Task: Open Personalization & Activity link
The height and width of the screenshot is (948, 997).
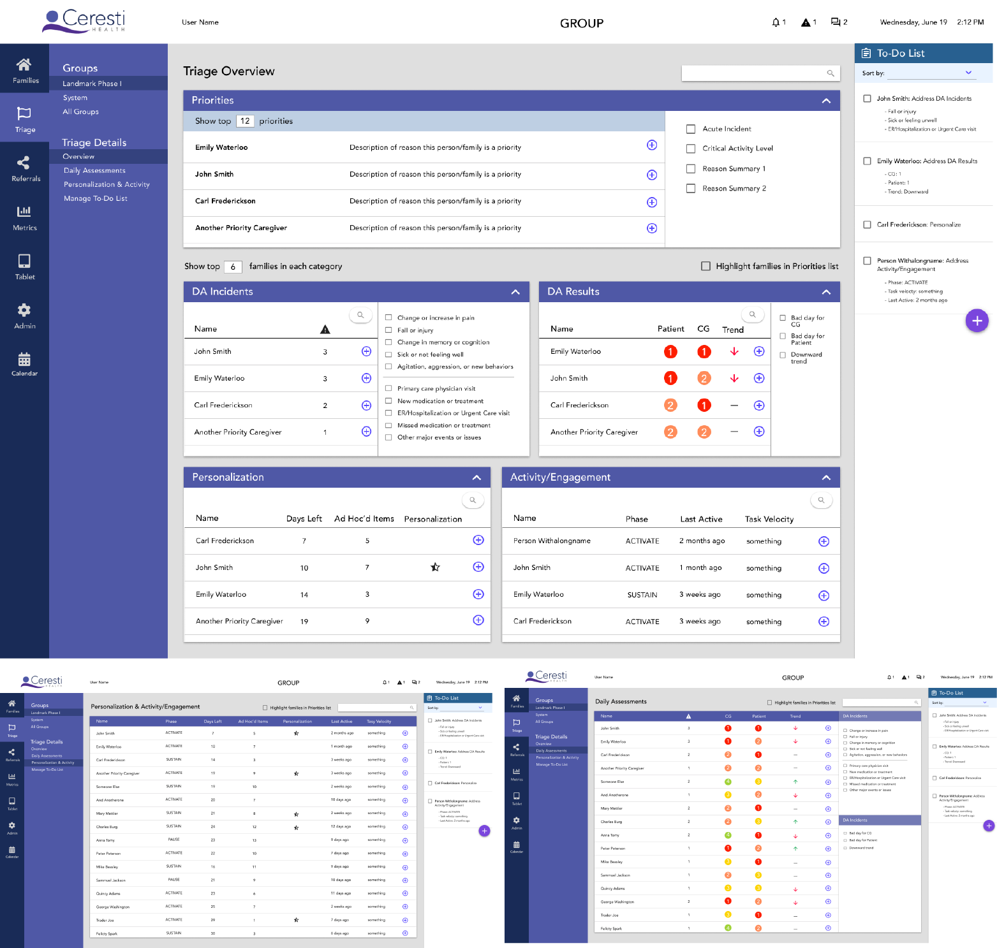Action: click(107, 184)
